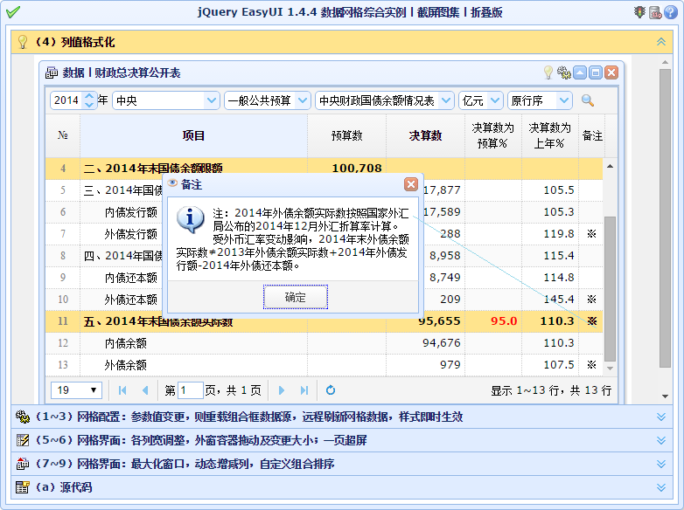This screenshot has width=684, height=510.
Task: Open the 中央 combo box dropdown
Action: 212,100
